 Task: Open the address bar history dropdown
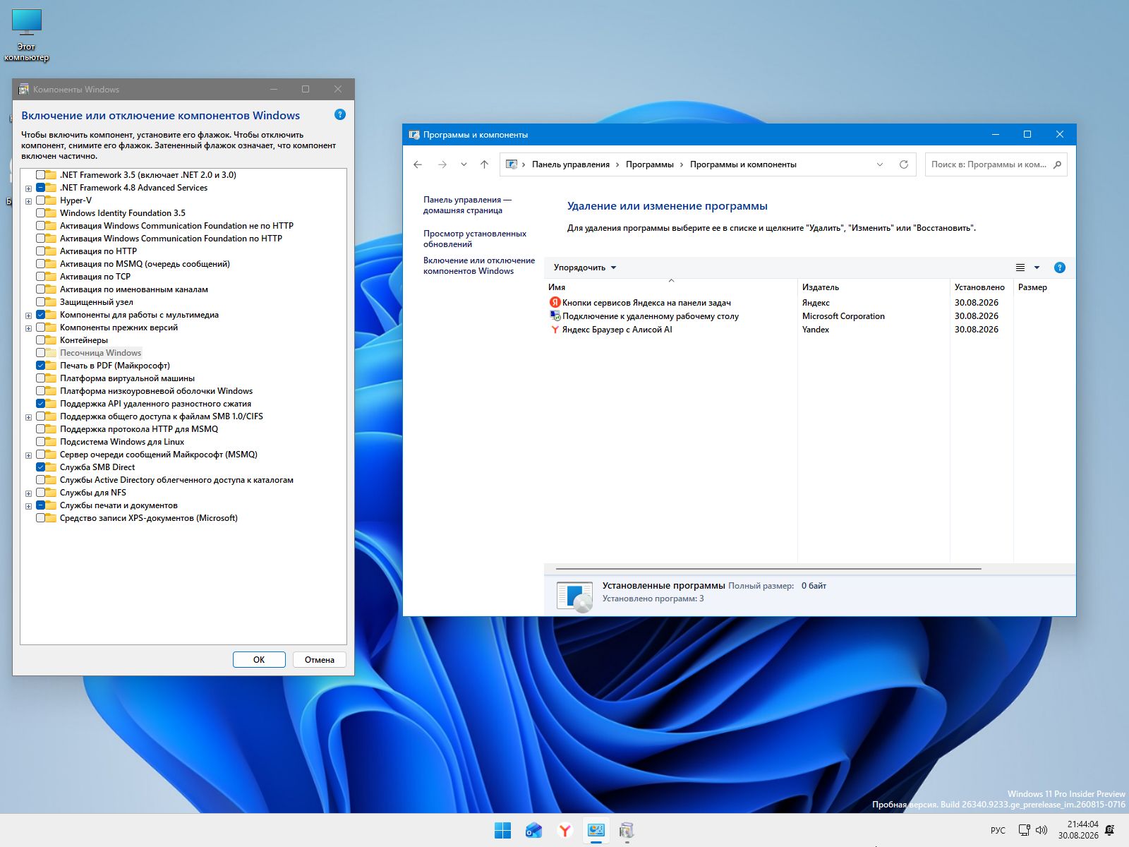point(880,164)
